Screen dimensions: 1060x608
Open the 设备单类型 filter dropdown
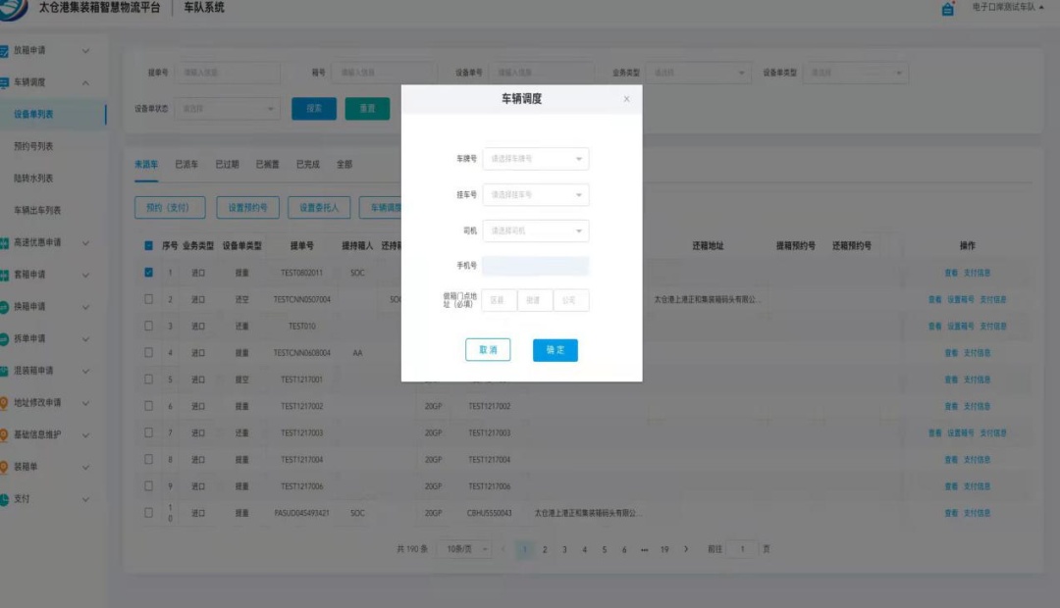[855, 73]
